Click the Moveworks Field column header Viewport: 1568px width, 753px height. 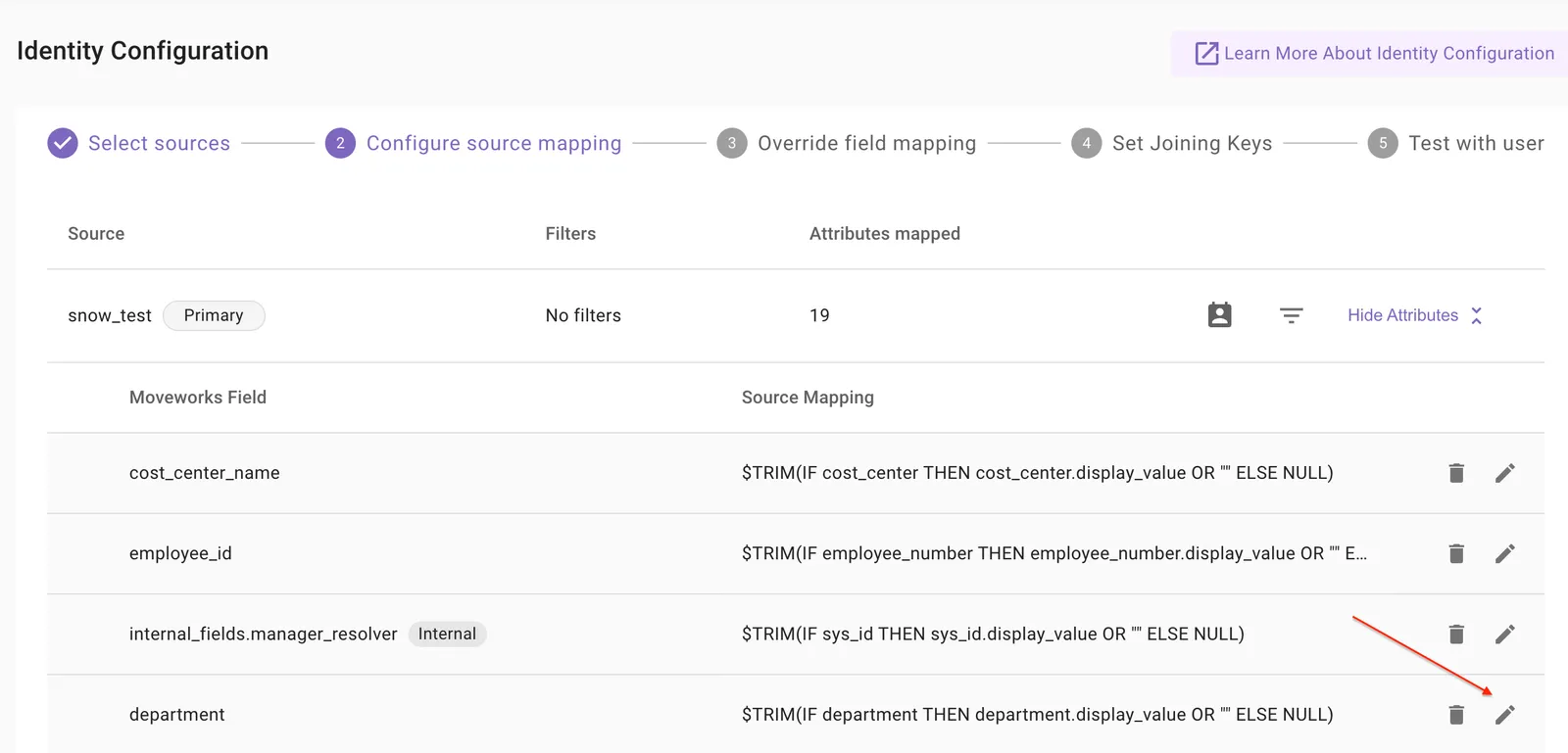point(198,397)
